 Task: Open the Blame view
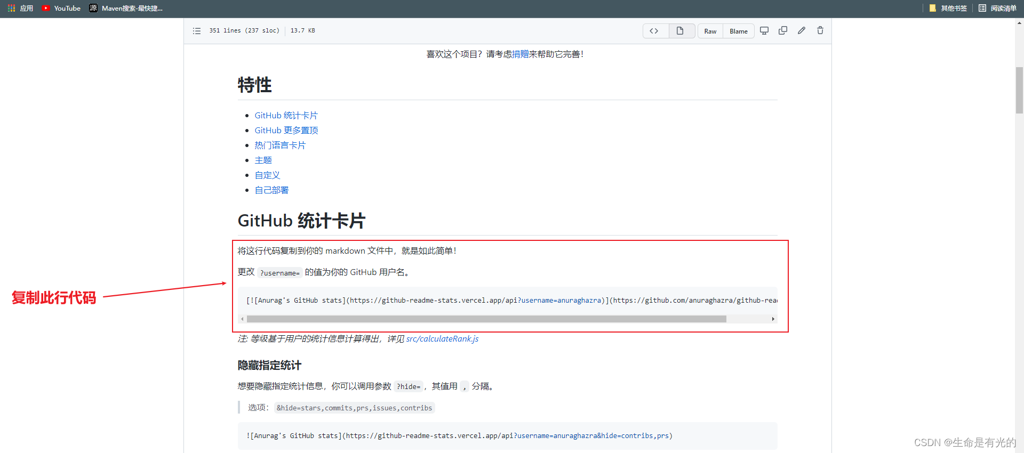click(x=739, y=31)
